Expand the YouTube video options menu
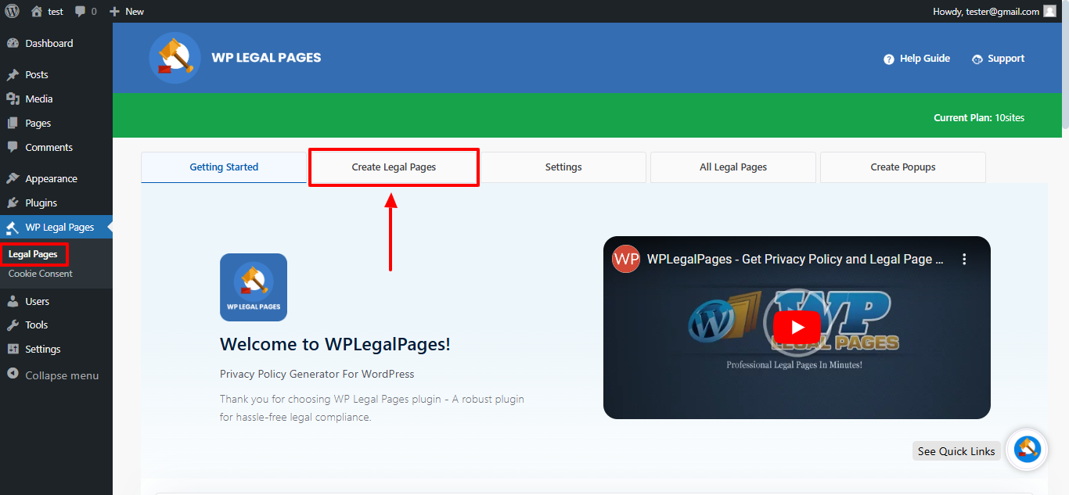The height and width of the screenshot is (495, 1069). [964, 258]
